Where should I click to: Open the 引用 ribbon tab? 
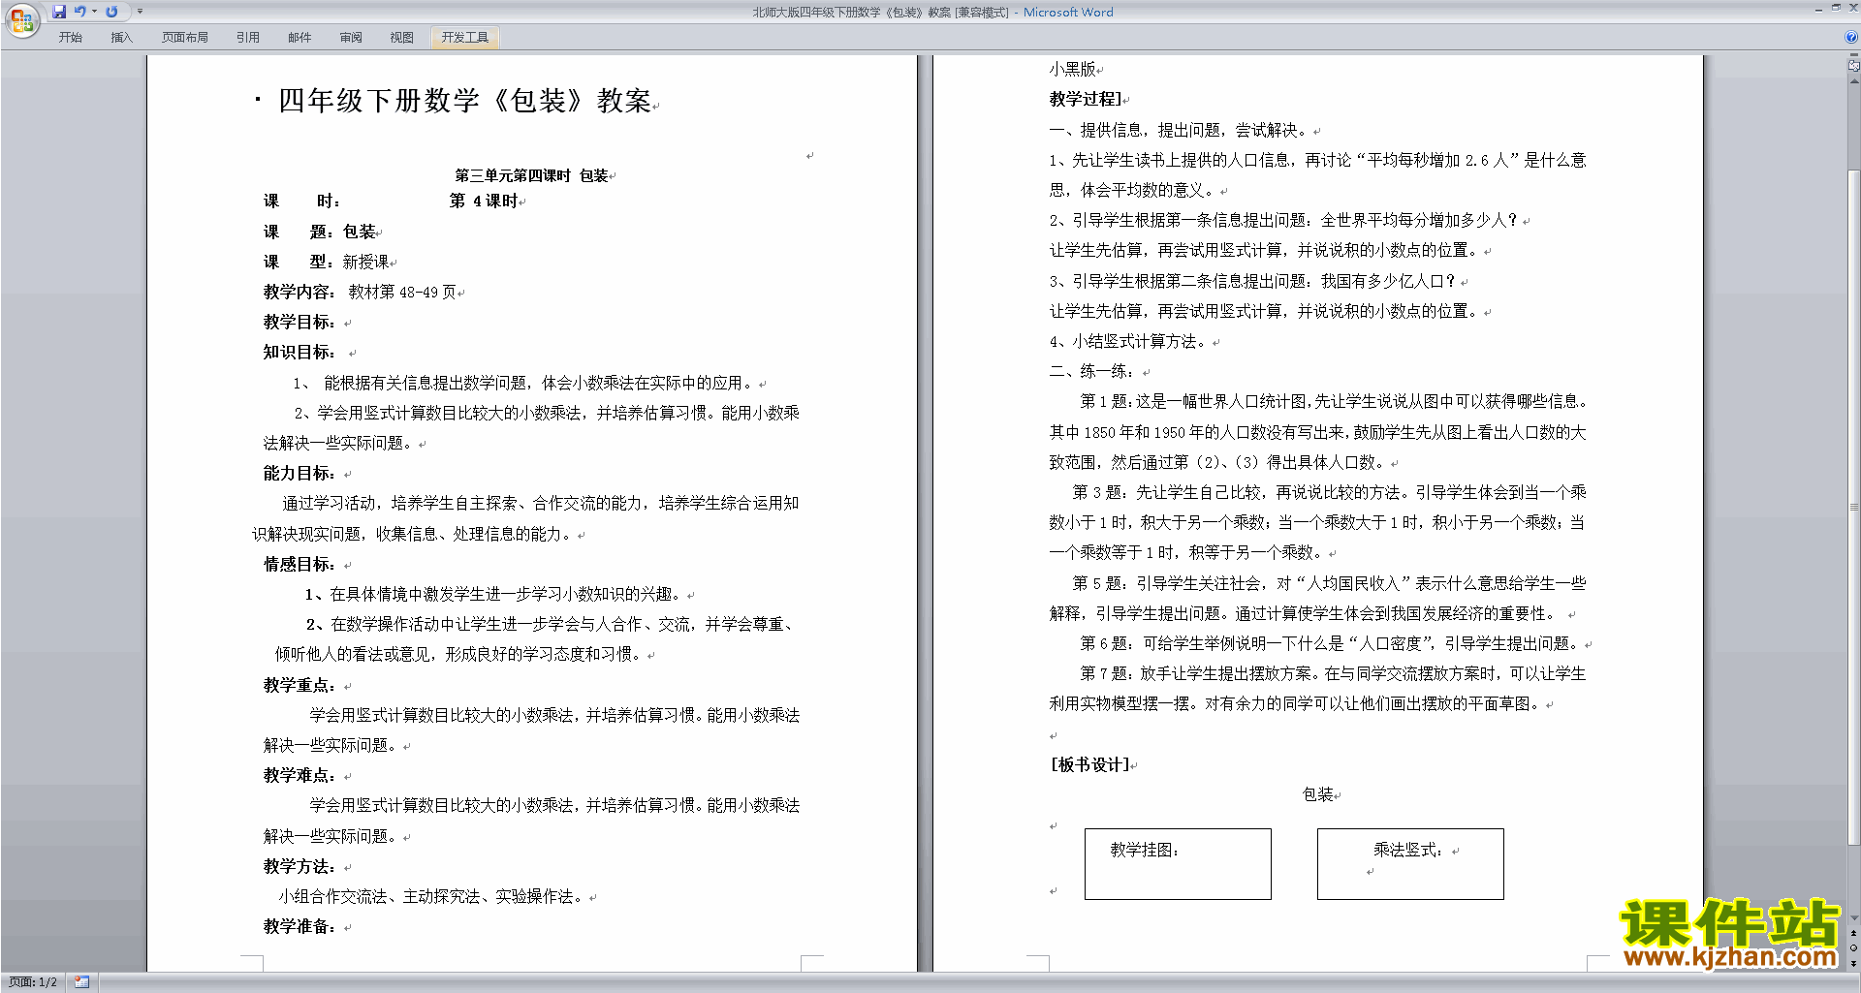[x=248, y=38]
